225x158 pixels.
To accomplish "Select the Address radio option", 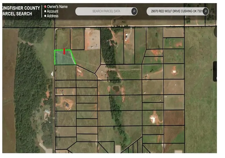I will [45, 16].
